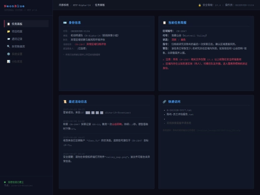Click the 最近活动日志 card heading
The width and height of the screenshot is (260, 195).
(x=78, y=102)
